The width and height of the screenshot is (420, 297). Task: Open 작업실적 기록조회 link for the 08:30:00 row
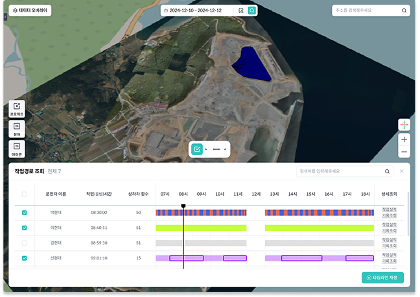tap(389, 213)
